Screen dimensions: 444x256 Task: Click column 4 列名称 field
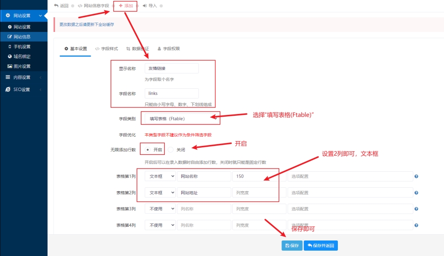[204, 225]
